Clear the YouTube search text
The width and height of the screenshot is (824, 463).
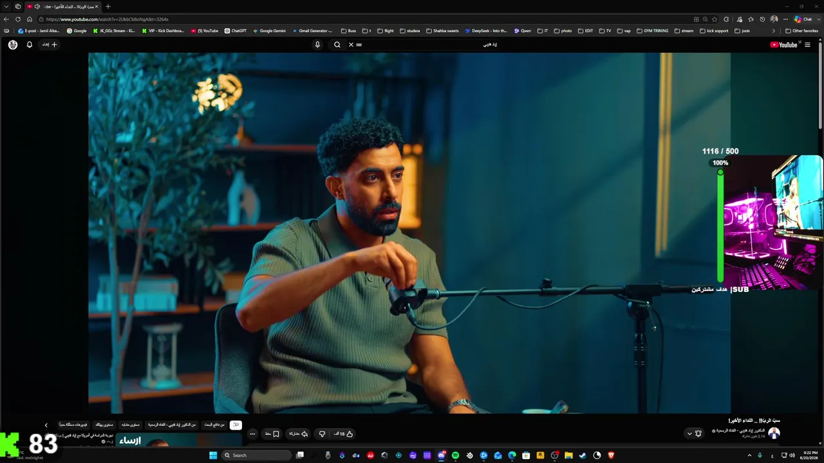[351, 45]
